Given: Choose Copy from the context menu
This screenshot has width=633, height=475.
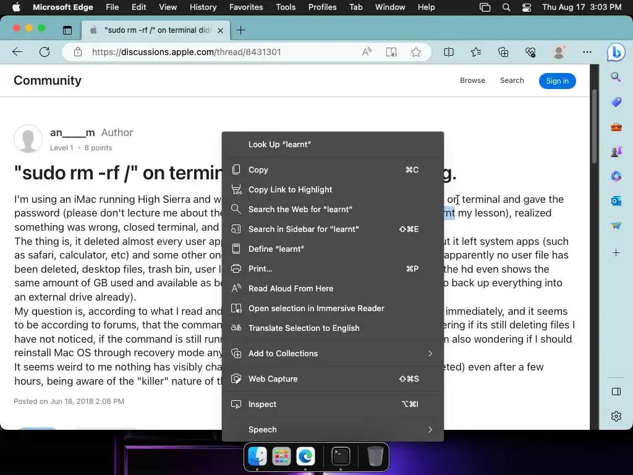Looking at the screenshot, I should coord(333,170).
